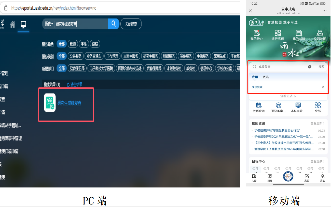331x207 pixels.
Task: Tap the 通行亮码 QR code icon
Action: pos(278,35)
